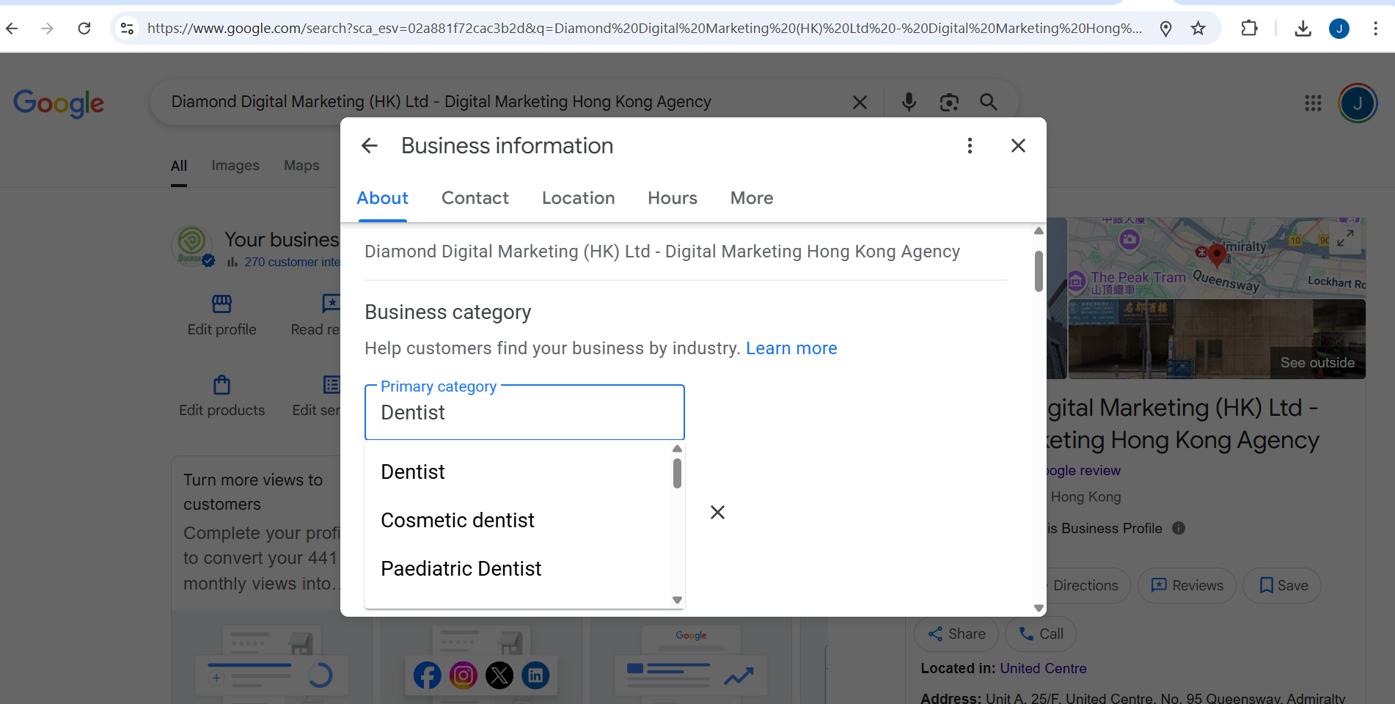The height and width of the screenshot is (704, 1395).
Task: Open the Learn more link
Action: [791, 348]
